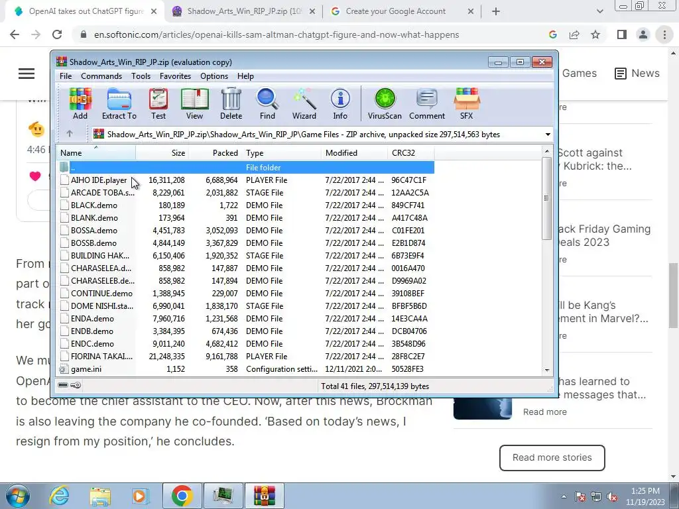Viewport: 679px width, 509px height.
Task: Bookmark this page with star icon
Action: pyautogui.click(x=595, y=34)
